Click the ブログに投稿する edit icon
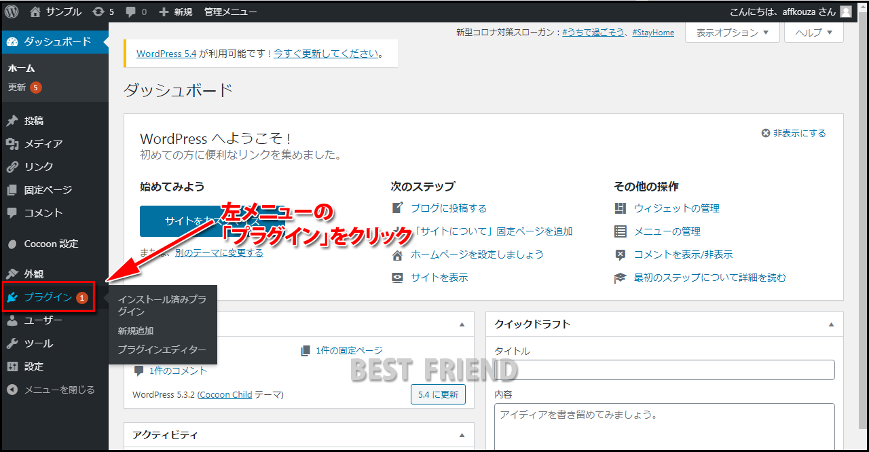 click(398, 208)
